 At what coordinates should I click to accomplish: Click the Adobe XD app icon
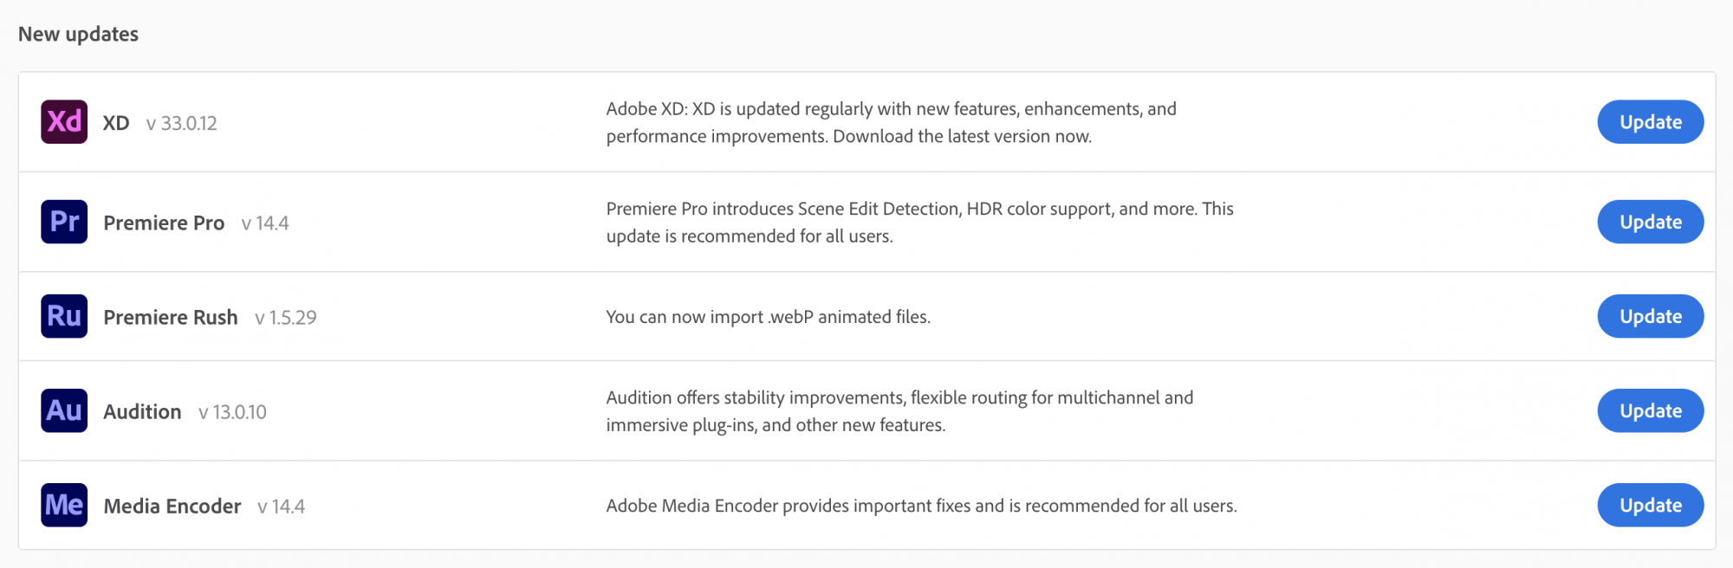pos(64,122)
